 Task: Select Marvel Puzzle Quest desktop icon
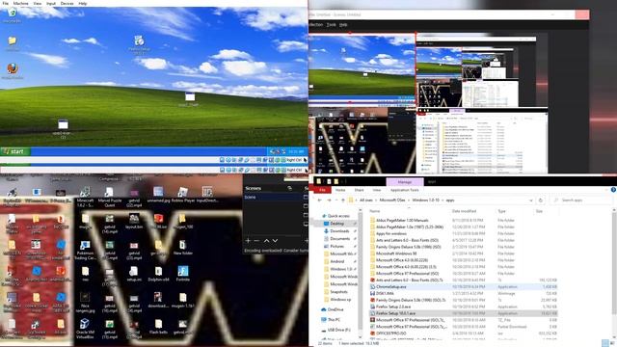point(109,196)
